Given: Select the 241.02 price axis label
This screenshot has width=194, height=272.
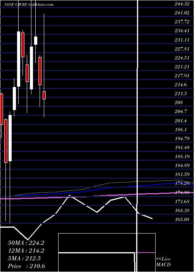Looking at the screenshot, I should [x=182, y=13].
